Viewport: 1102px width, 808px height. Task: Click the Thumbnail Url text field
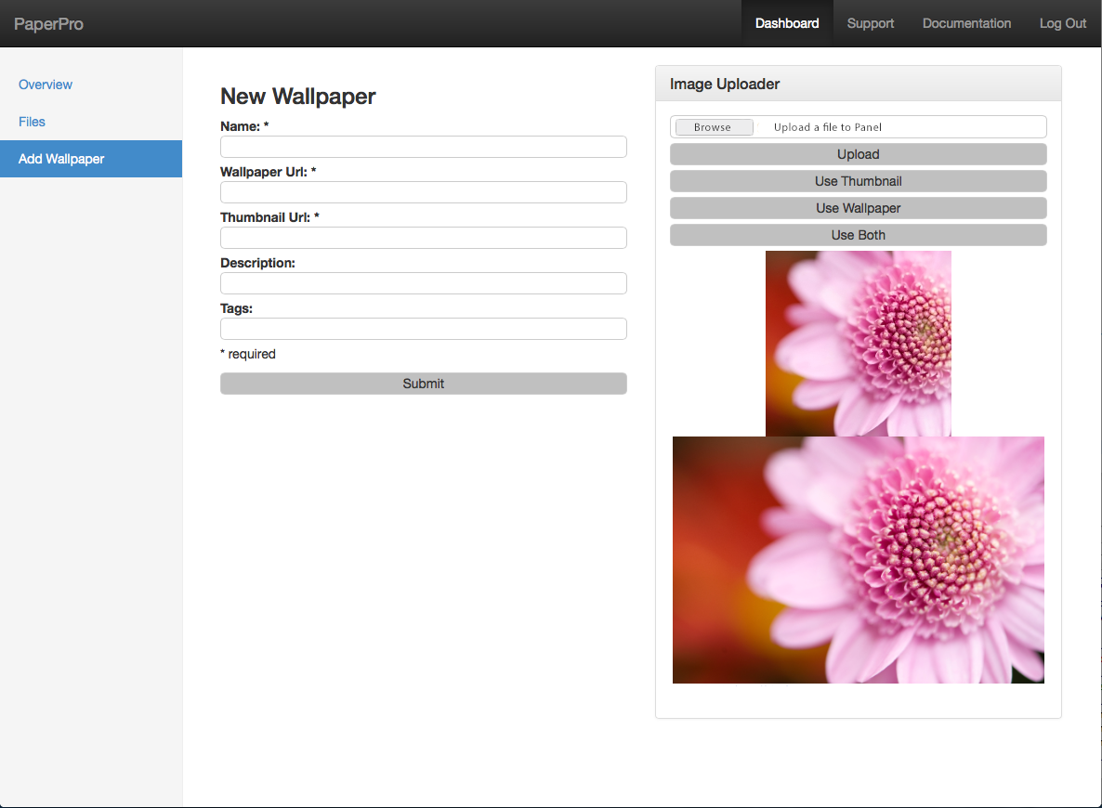[x=423, y=238]
